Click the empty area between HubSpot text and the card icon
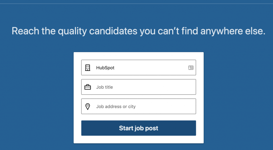Viewport: 273px width, 150px height. tap(151, 68)
